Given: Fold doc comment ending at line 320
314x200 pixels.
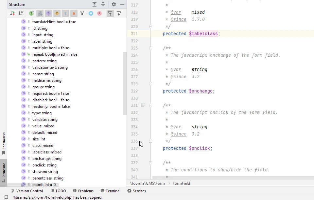Looking at the screenshot, I should (150, 26).
